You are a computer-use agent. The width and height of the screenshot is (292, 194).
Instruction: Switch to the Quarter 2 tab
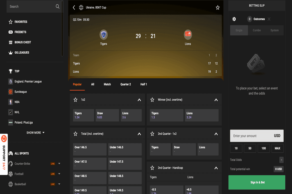click(x=125, y=84)
